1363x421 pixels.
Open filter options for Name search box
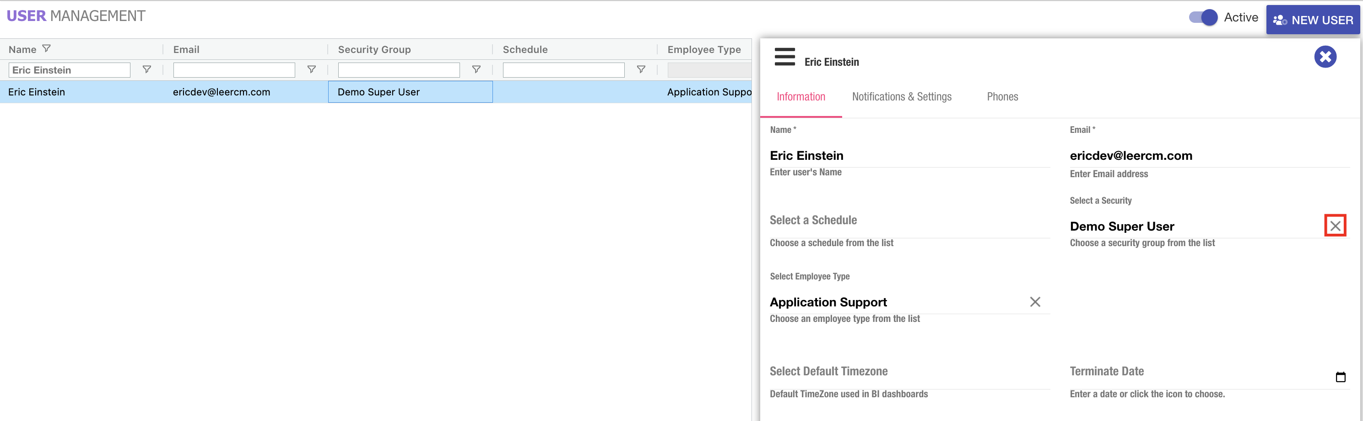tap(146, 70)
